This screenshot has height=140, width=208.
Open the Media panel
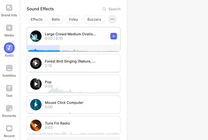point(9,28)
